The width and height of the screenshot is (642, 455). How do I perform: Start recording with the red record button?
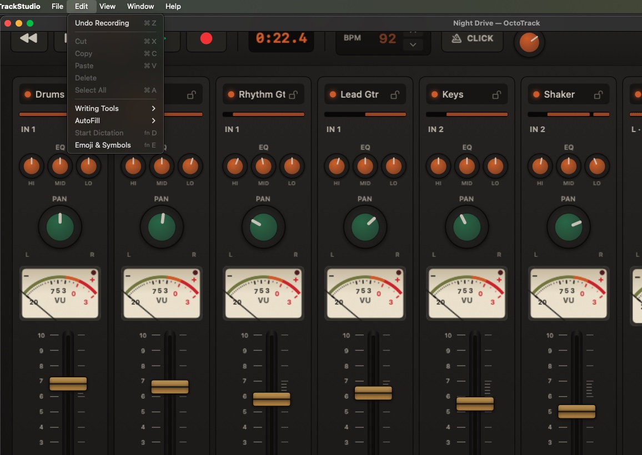[x=207, y=39]
